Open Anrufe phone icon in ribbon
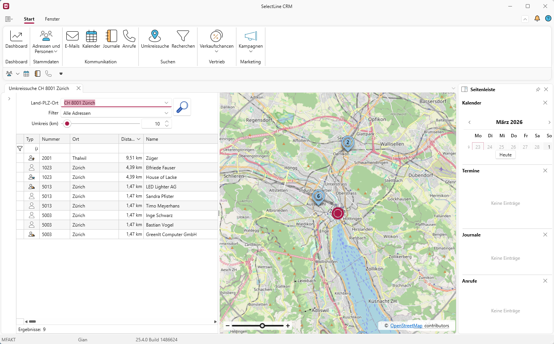The height and width of the screenshot is (344, 554). 129,39
